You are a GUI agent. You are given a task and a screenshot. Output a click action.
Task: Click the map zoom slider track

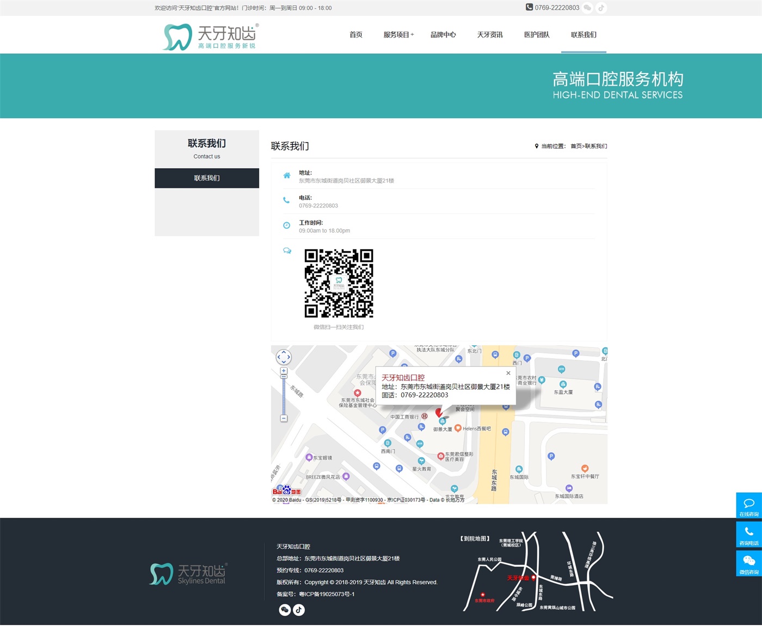[x=284, y=395]
